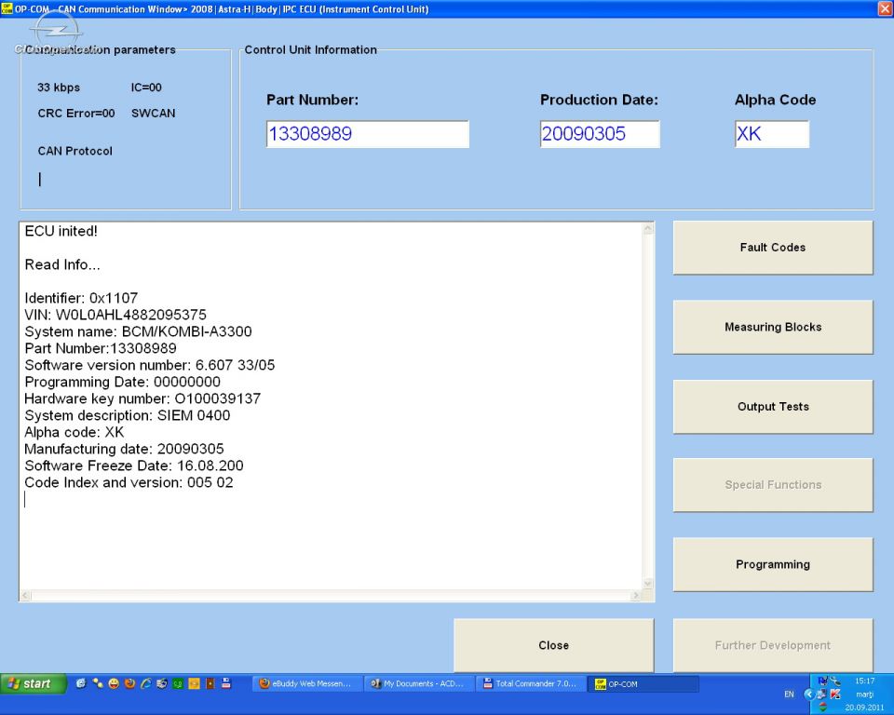Click the 'Alpha code: XK' log line

pyautogui.click(x=74, y=432)
